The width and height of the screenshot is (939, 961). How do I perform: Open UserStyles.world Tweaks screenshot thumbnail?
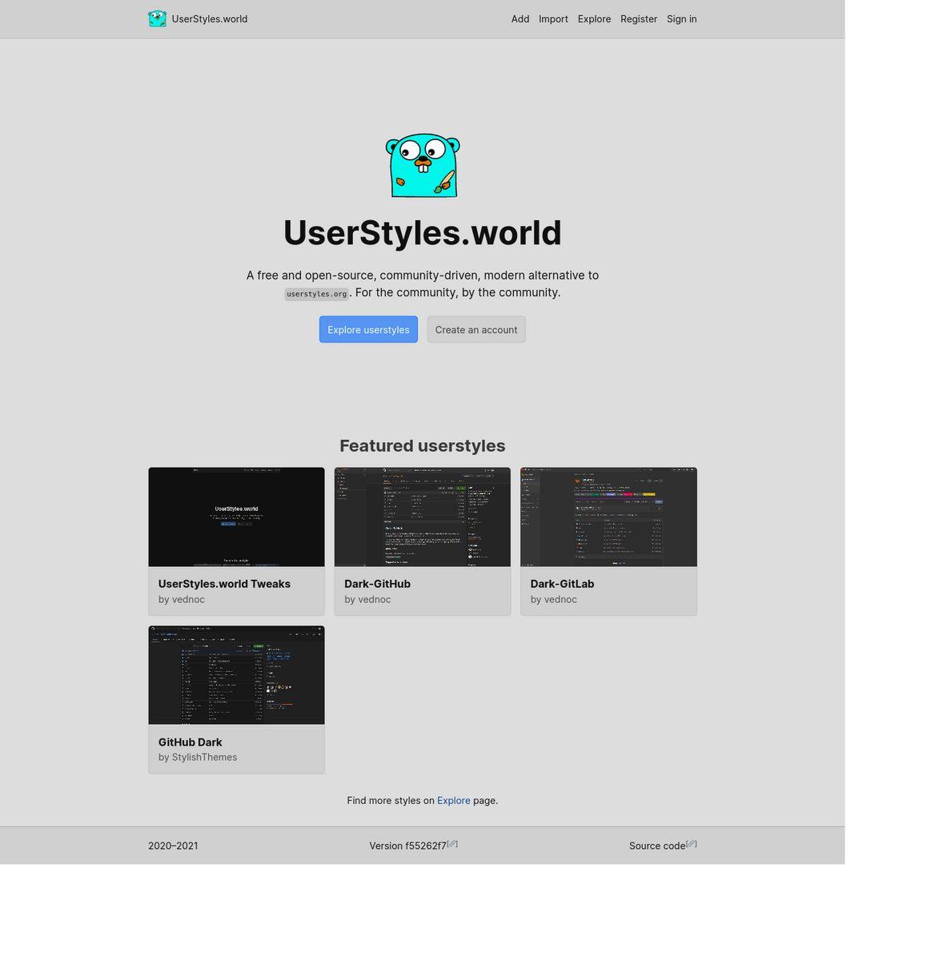pyautogui.click(x=236, y=517)
